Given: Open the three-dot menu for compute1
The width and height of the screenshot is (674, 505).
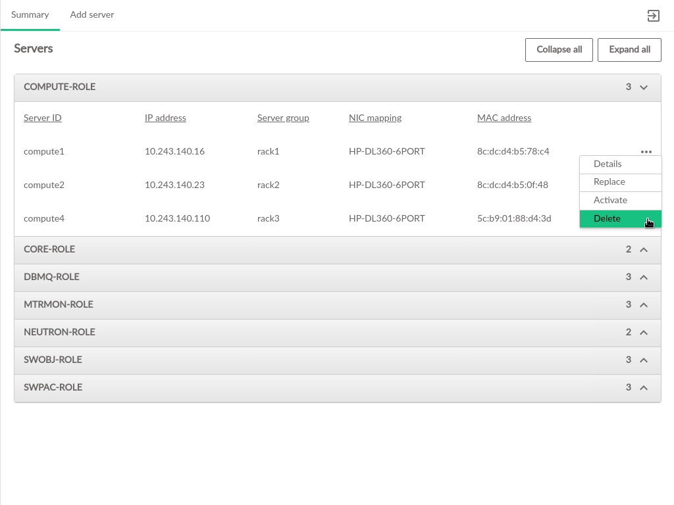Looking at the screenshot, I should (x=646, y=152).
